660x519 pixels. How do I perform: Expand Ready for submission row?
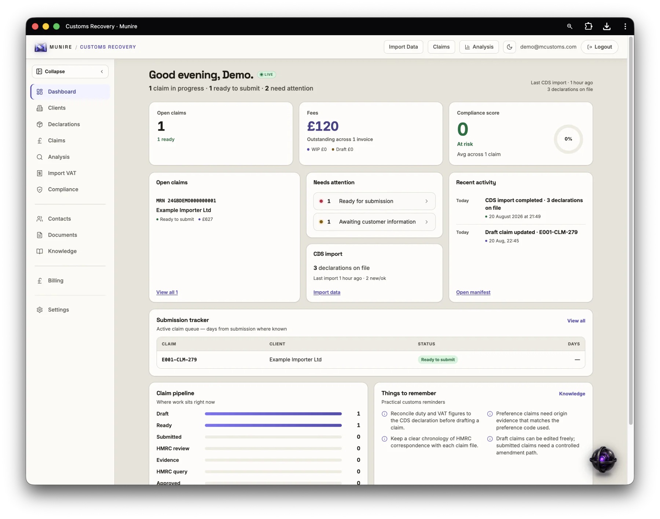(x=374, y=201)
